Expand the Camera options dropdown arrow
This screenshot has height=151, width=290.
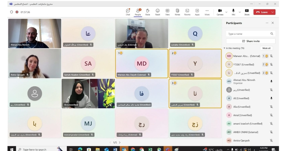pos(226,12)
